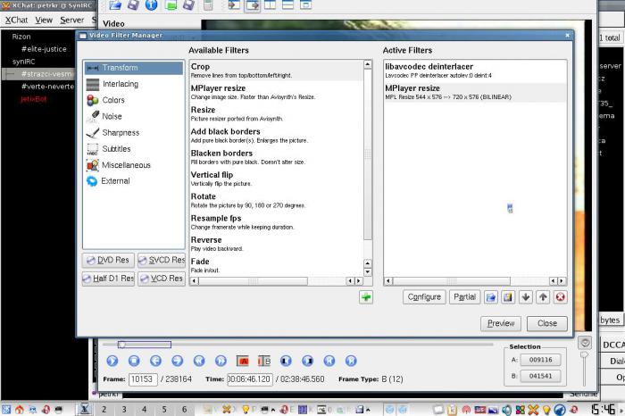Screen dimensions: 625x416
Task: Select the Crop filter in Available Filters
Action: click(276, 71)
